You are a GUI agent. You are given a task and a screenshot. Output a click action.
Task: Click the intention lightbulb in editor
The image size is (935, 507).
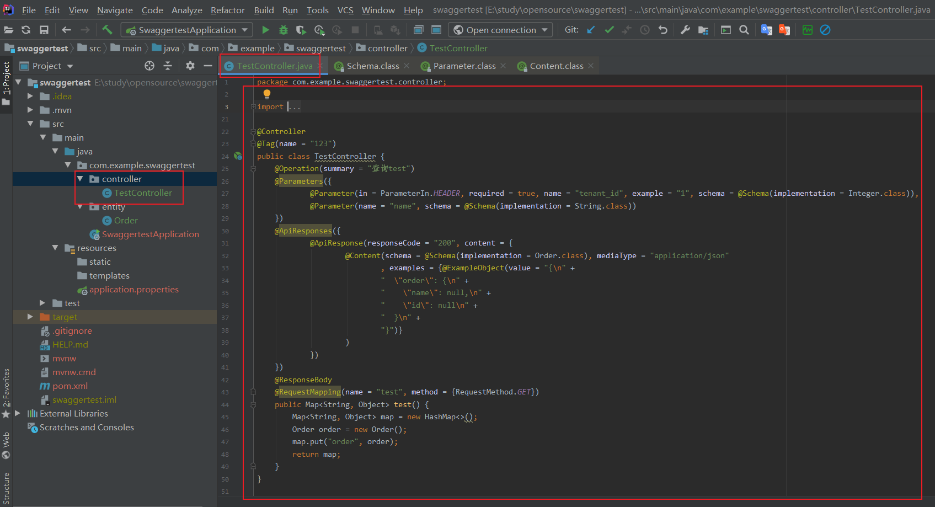tap(267, 94)
